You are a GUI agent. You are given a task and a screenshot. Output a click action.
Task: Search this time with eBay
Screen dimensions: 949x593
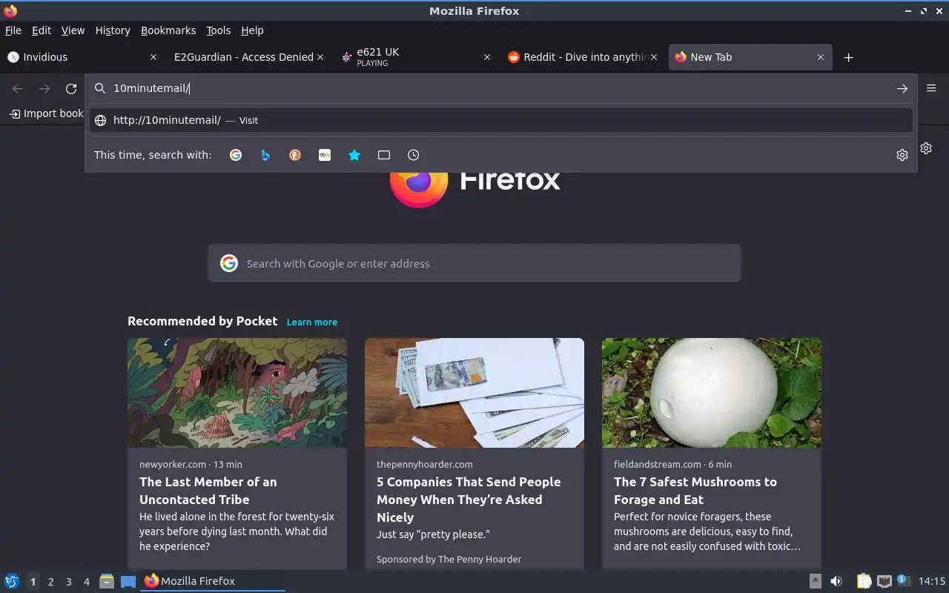[x=325, y=155]
